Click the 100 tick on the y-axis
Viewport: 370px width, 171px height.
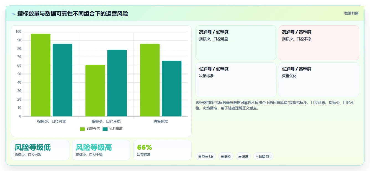click(18, 32)
